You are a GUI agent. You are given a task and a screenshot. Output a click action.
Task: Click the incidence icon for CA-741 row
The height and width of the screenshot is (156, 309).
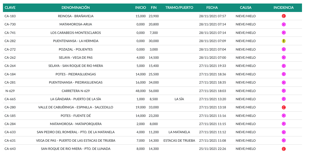[x=283, y=33]
